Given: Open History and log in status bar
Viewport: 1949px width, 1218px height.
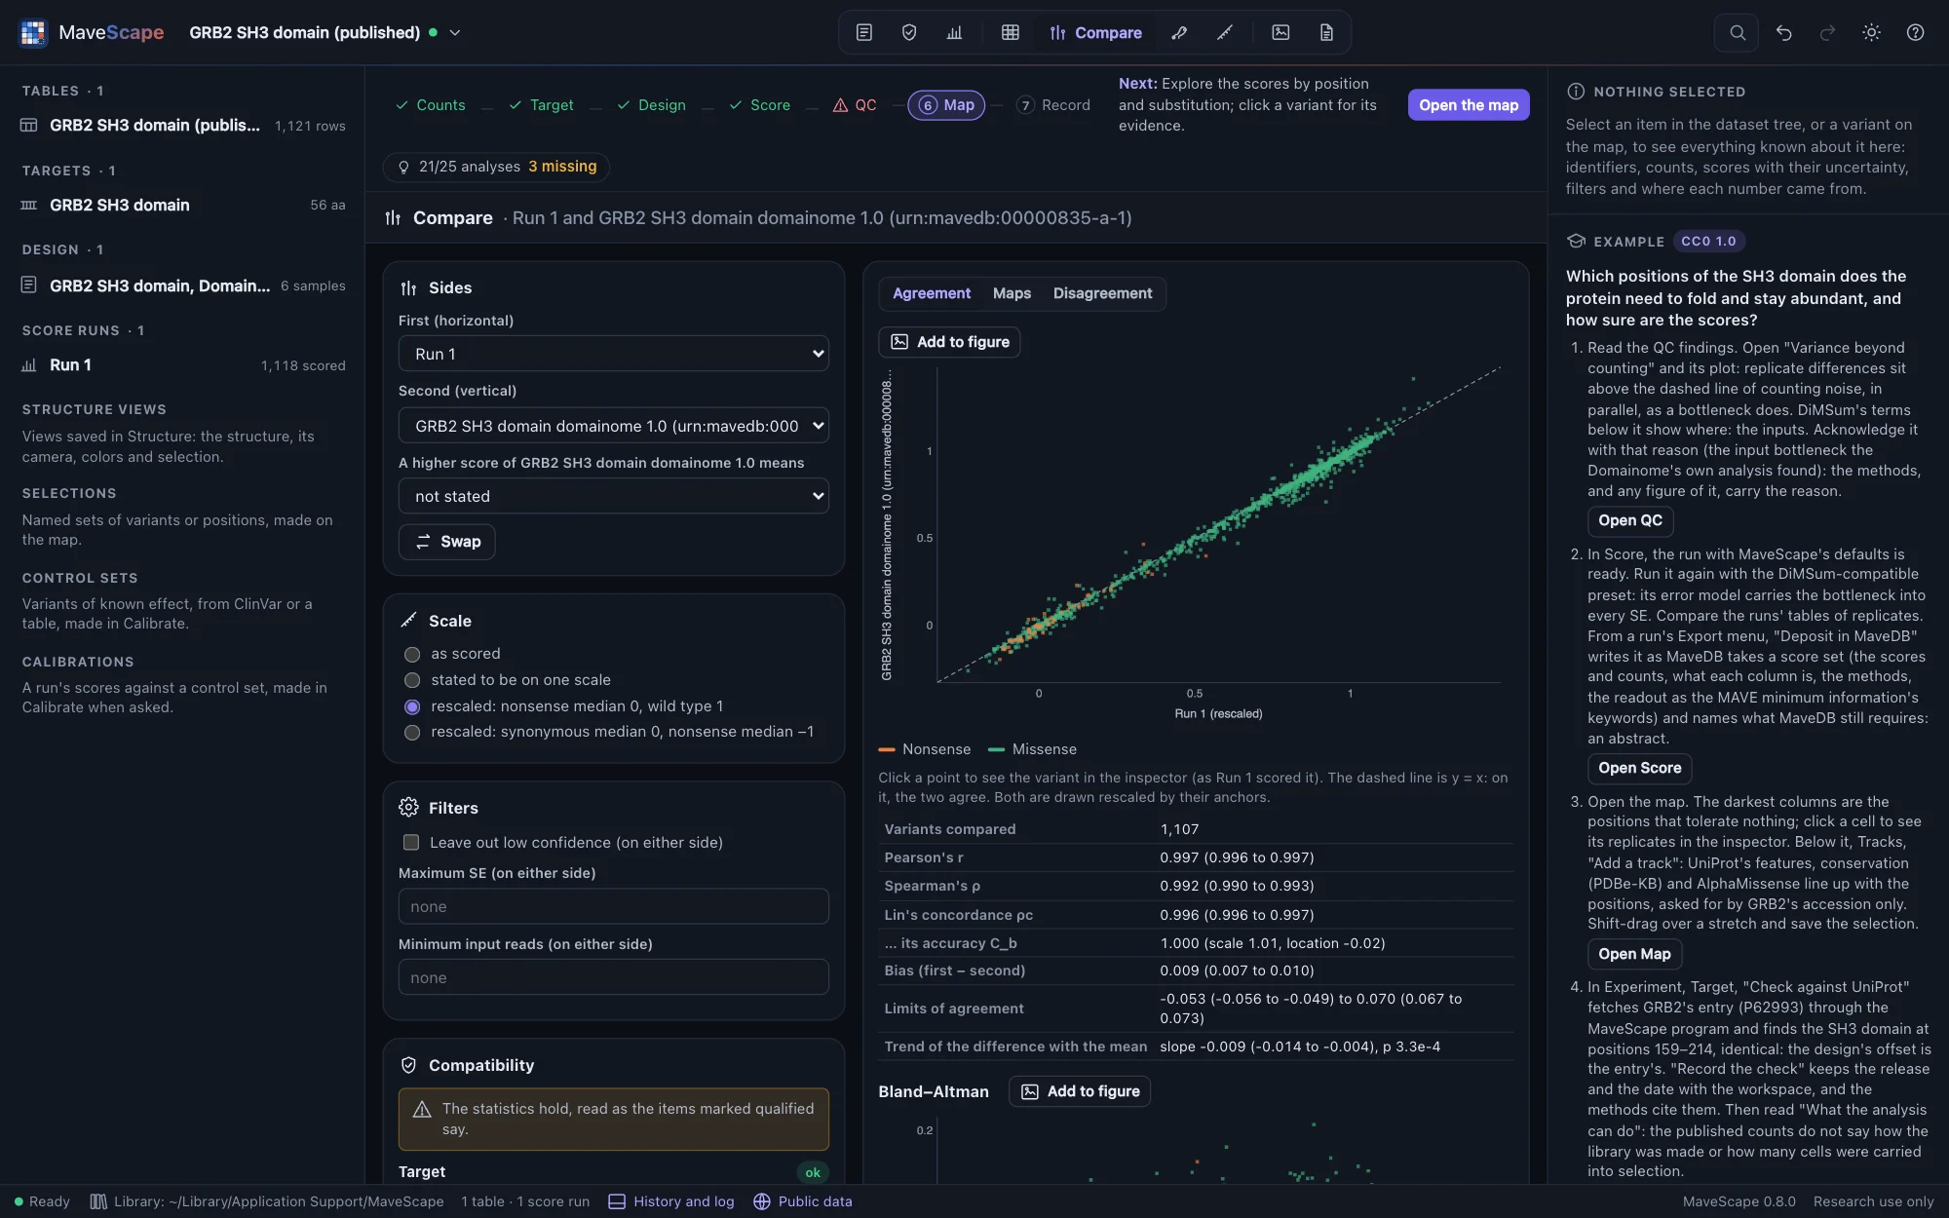Looking at the screenshot, I should click(x=671, y=1201).
